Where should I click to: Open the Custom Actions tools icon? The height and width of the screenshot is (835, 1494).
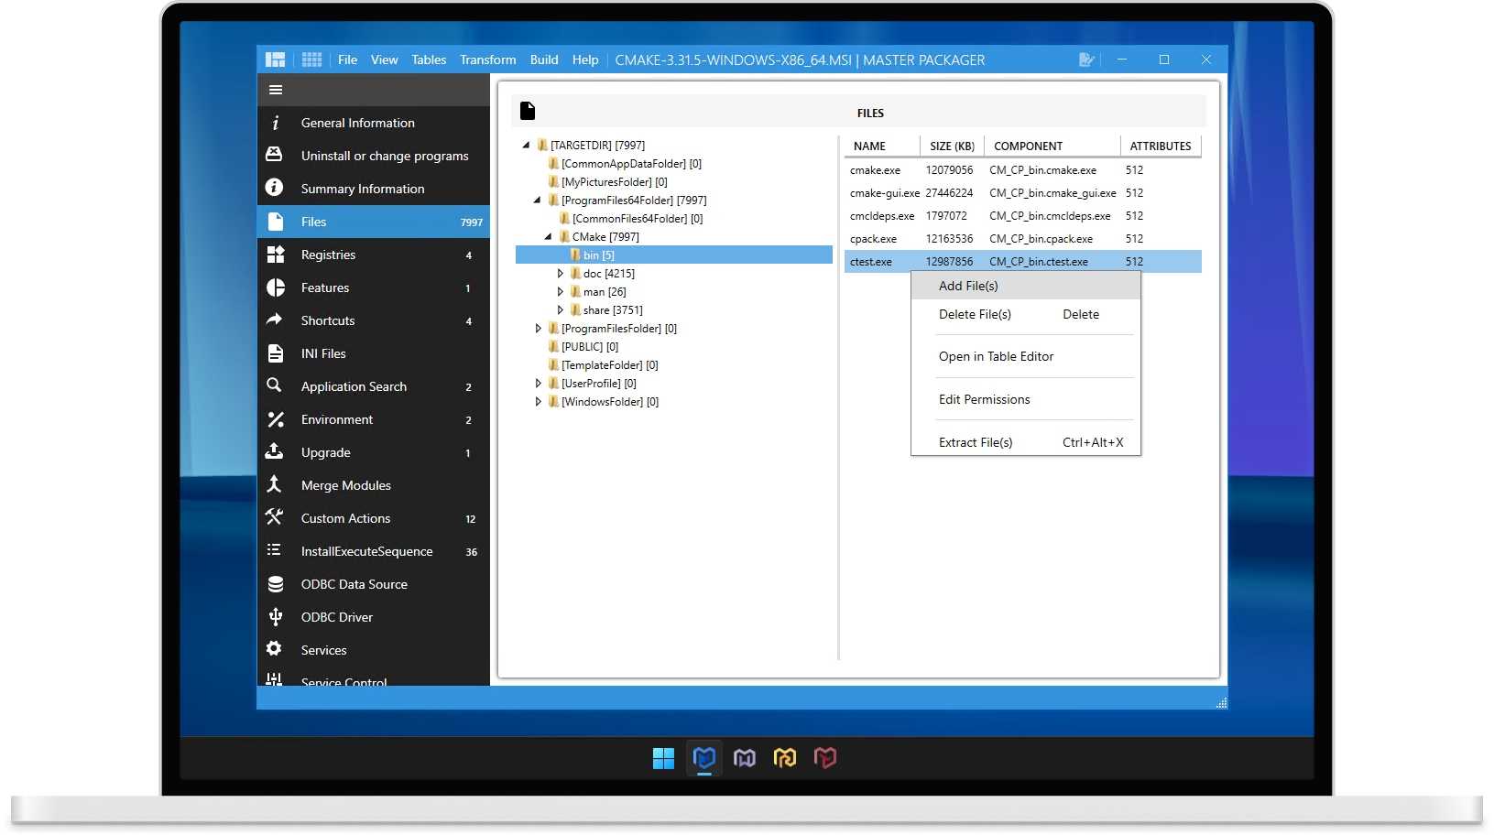point(275,518)
